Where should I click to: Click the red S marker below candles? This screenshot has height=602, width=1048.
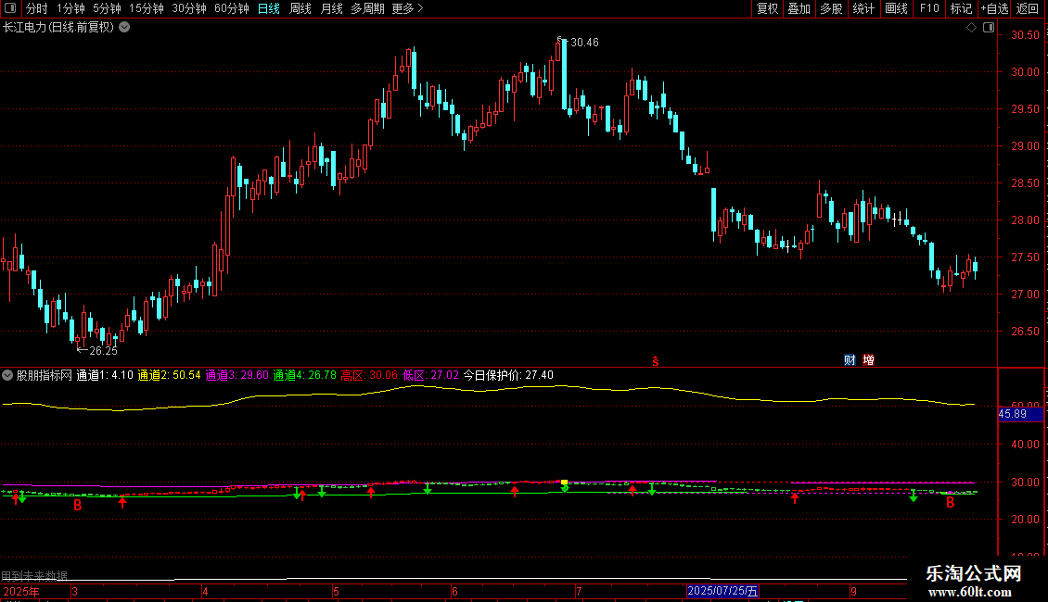(x=656, y=361)
